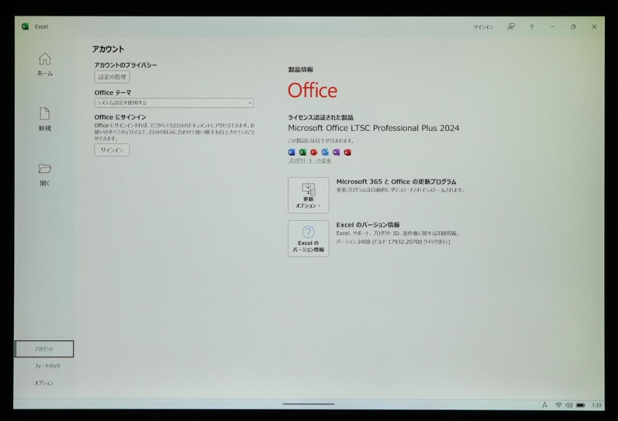Open the Wi-Fi network tray icon

(x=558, y=405)
